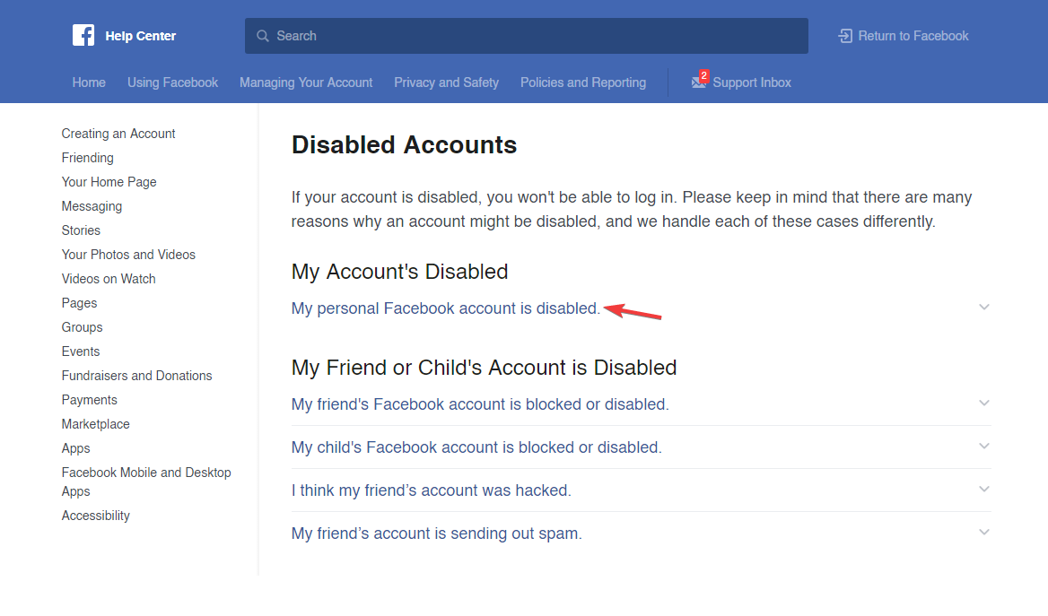Open 'My personal Facebook account is disabled' link
The height and width of the screenshot is (616, 1048).
point(446,308)
